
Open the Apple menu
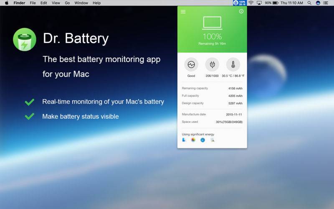(x=7, y=3)
